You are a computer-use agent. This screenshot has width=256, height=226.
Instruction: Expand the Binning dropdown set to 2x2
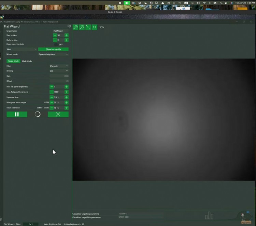(59, 71)
